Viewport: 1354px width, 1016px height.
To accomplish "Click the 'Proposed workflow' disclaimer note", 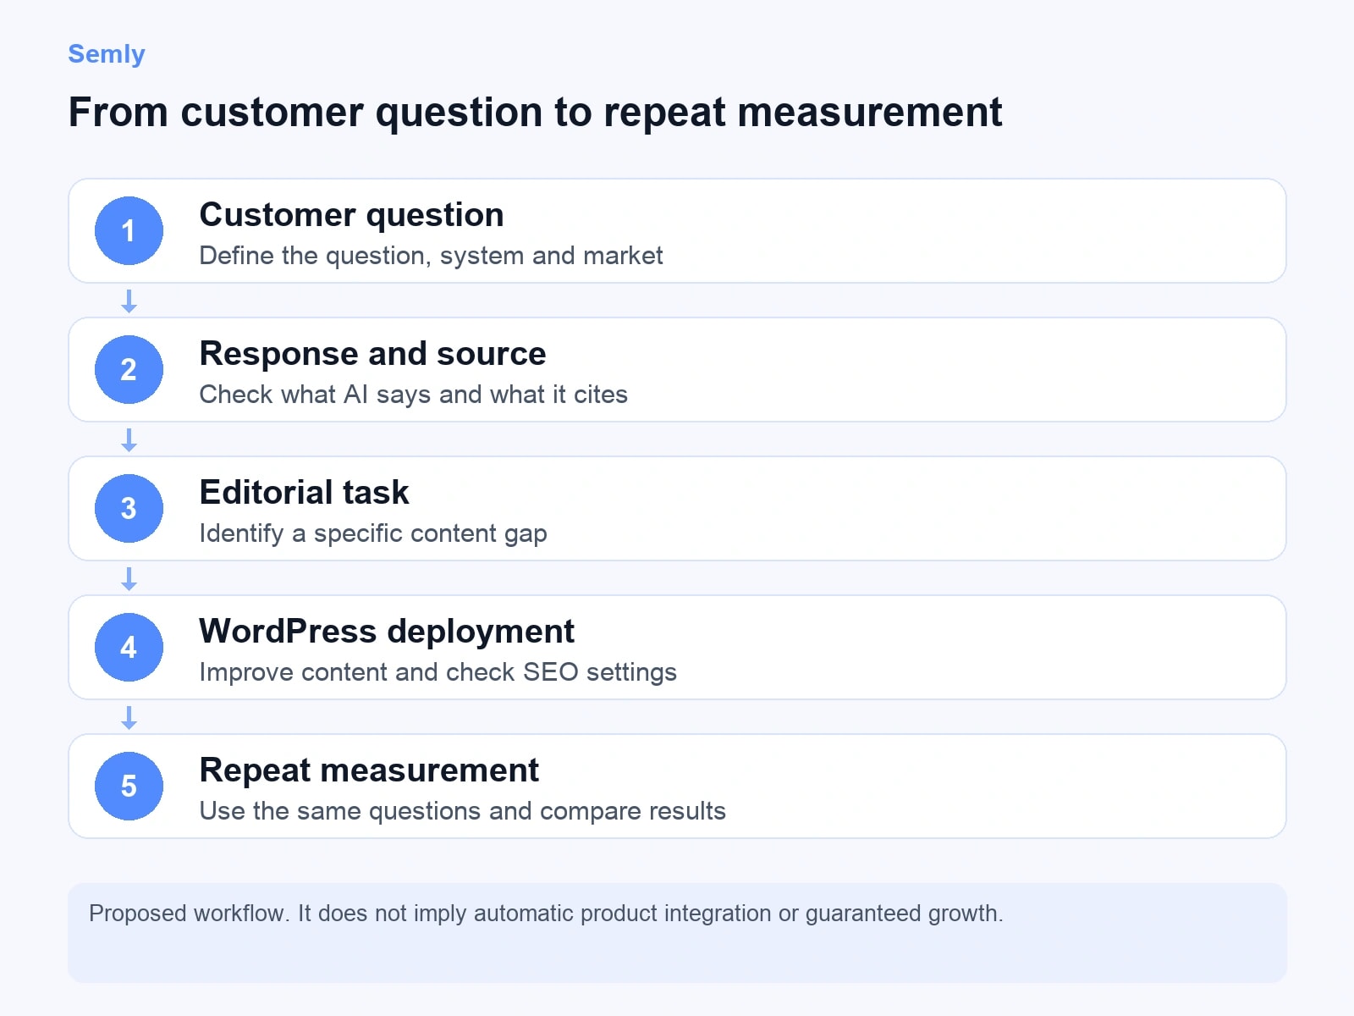I will (677, 933).
